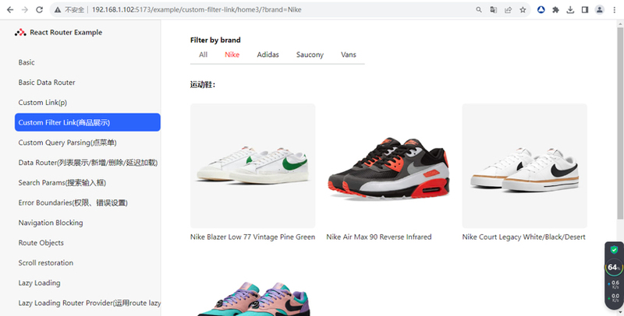Click the not-secure warning icon
624x316 pixels.
click(58, 10)
